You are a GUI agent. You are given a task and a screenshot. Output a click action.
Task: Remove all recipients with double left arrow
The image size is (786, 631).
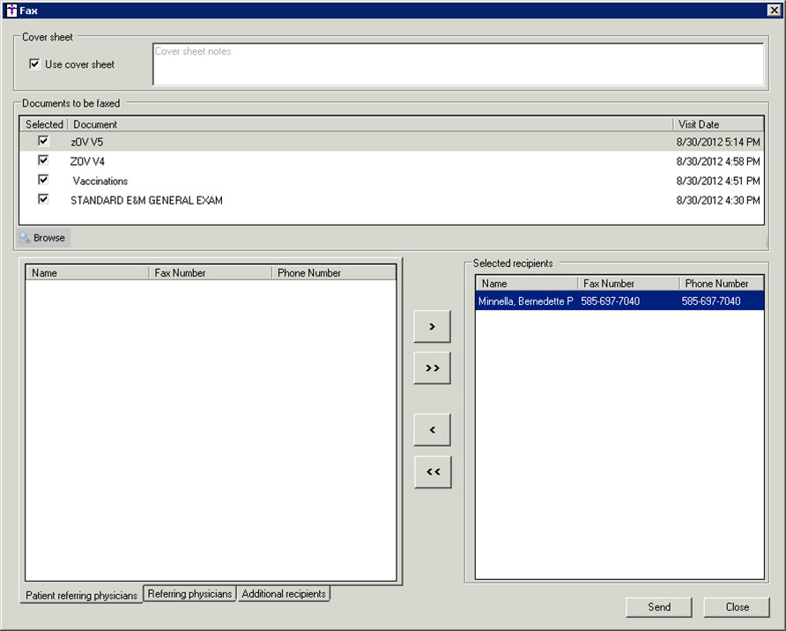[432, 471]
